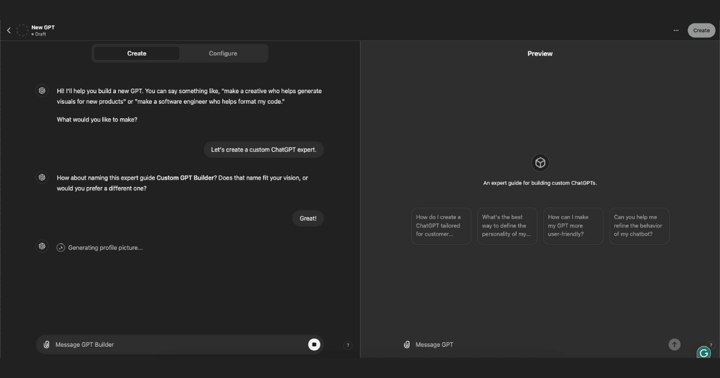
Task: Open the three-dot options menu
Action: tap(676, 30)
